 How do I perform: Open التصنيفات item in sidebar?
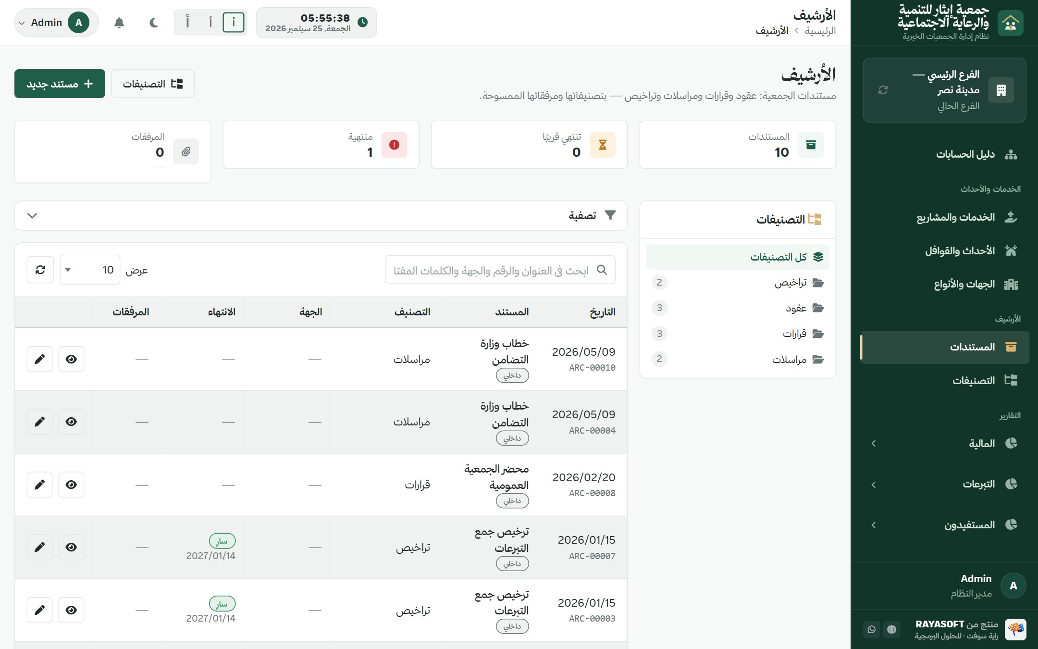(x=945, y=380)
